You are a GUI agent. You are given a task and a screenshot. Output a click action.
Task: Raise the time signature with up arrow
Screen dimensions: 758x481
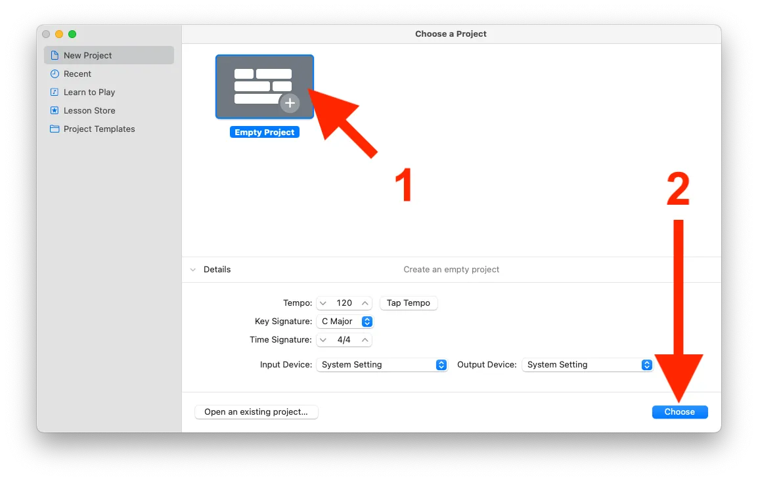point(365,340)
